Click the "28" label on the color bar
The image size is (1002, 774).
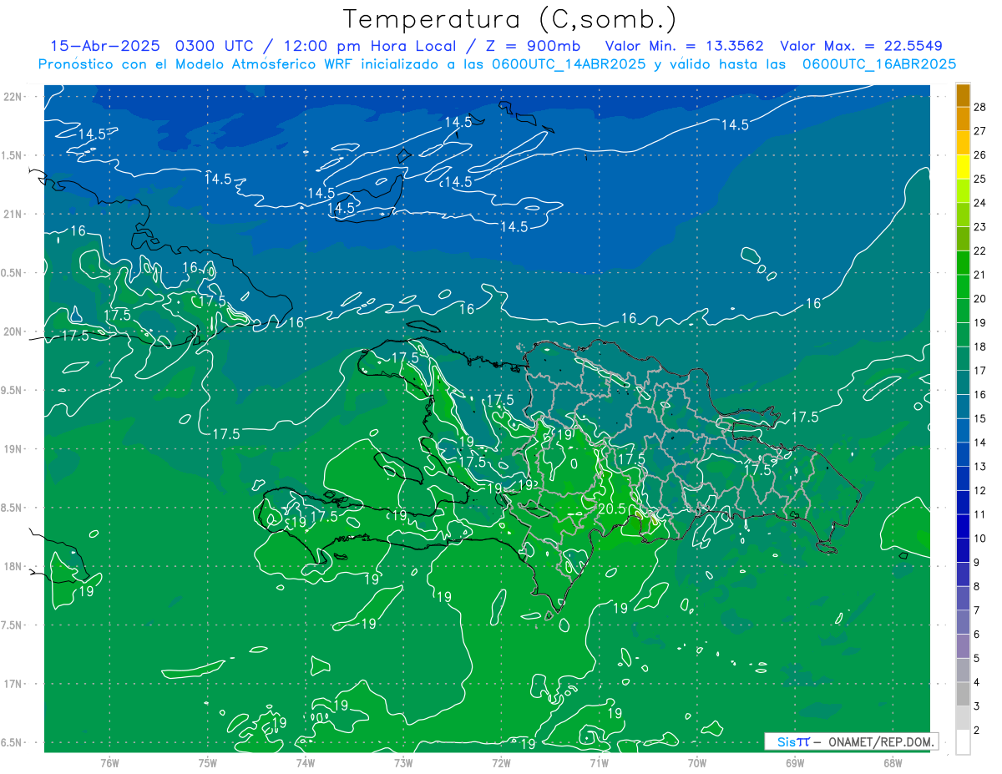[979, 107]
